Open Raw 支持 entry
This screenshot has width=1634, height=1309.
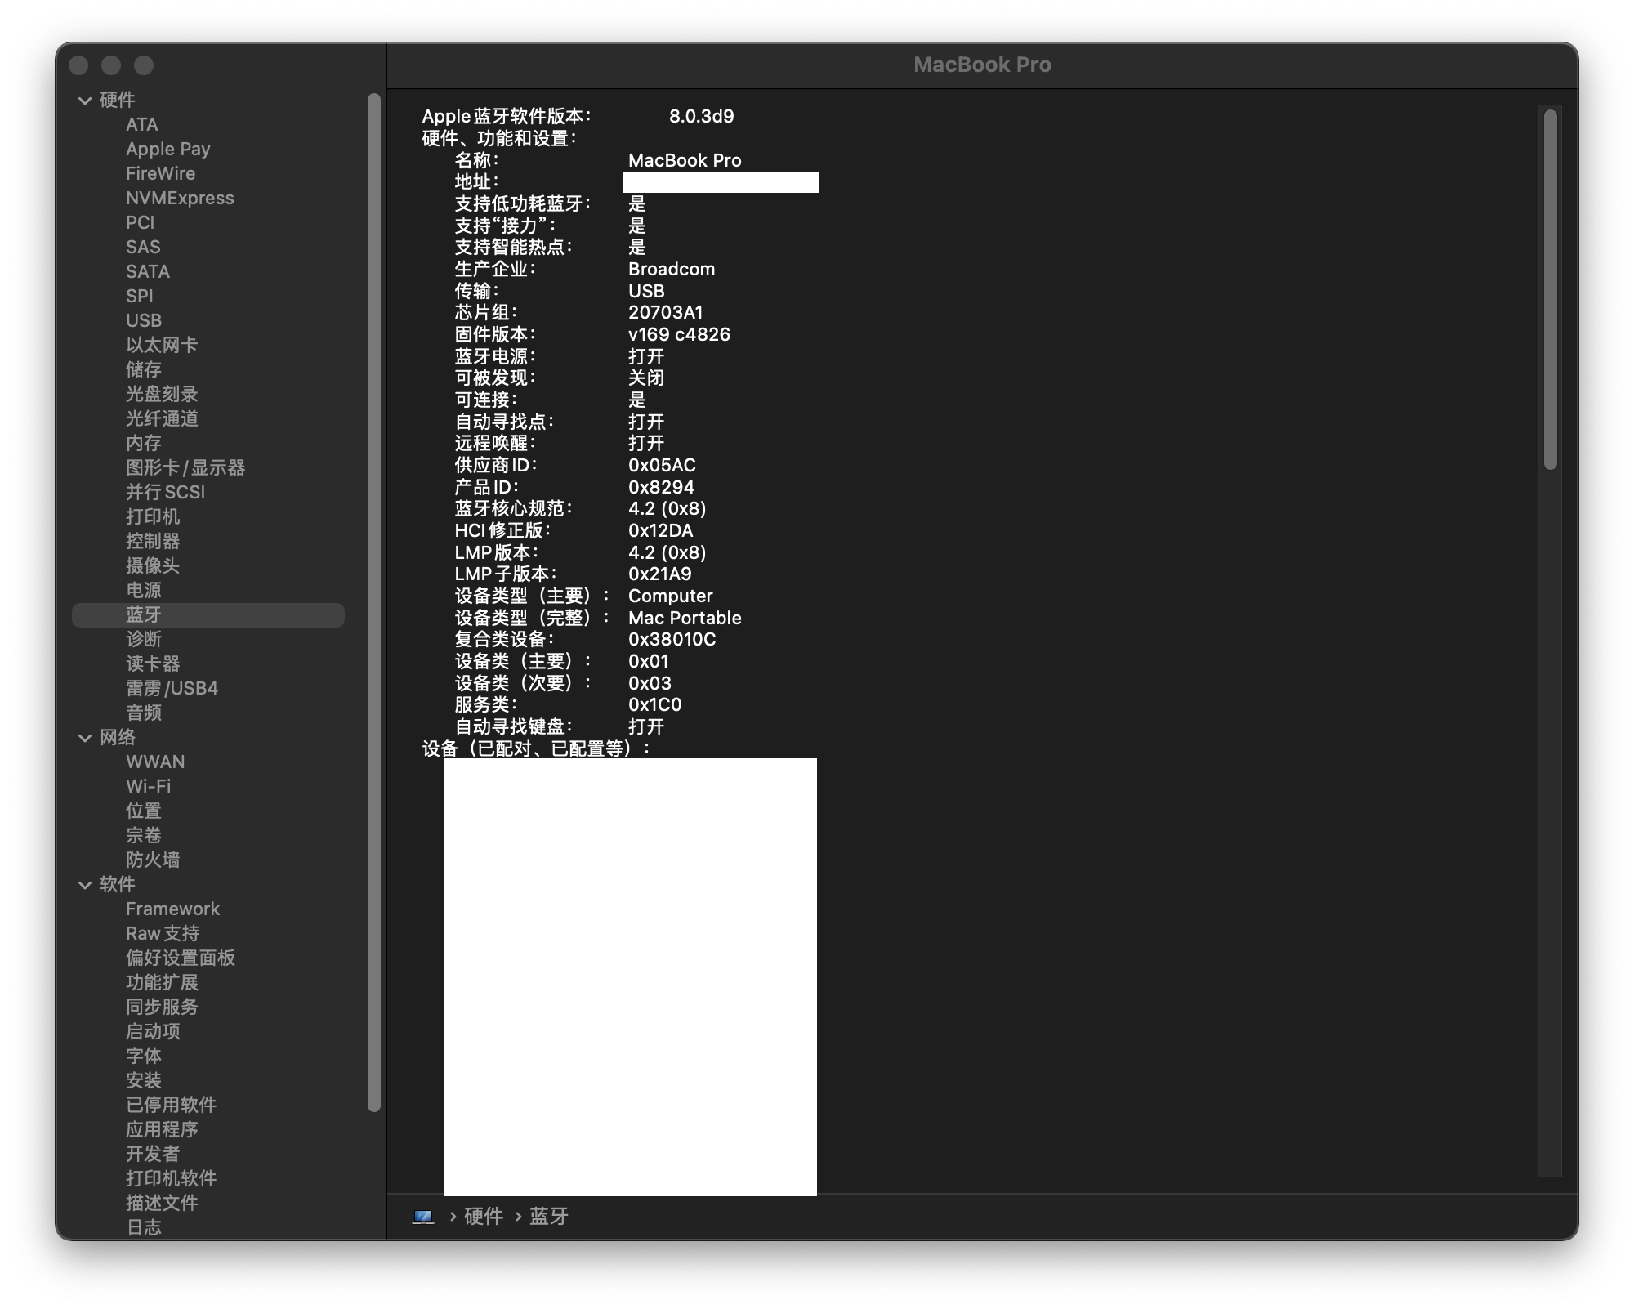coord(163,933)
